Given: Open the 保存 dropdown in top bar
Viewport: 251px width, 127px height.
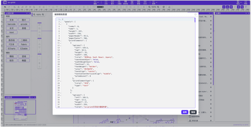Looking at the screenshot, I should point(239,2).
